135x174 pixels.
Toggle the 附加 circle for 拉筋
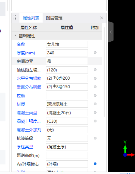pyautogui.click(x=95, y=95)
